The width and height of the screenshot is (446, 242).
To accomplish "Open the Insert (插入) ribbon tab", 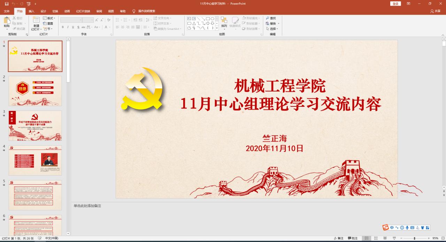I will click(x=31, y=11).
